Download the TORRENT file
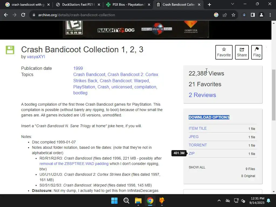Screen dimensions: 276x207 [x=198, y=145]
